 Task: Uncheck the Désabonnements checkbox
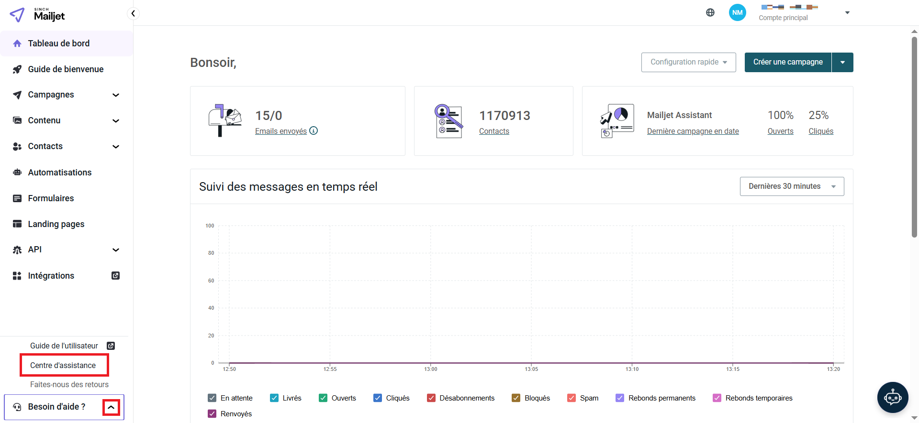[x=431, y=398]
